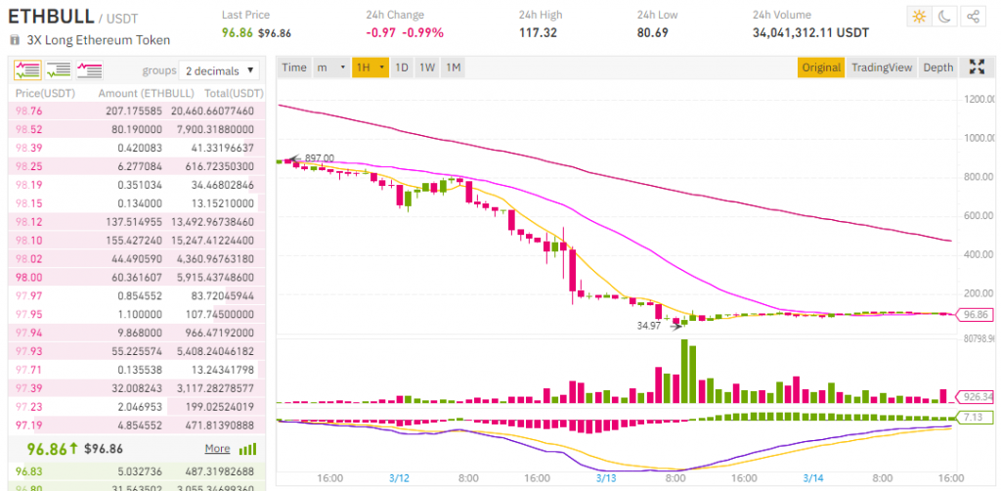Image resolution: width=1001 pixels, height=491 pixels.
Task: Switch to light theme sun icon
Action: [919, 17]
